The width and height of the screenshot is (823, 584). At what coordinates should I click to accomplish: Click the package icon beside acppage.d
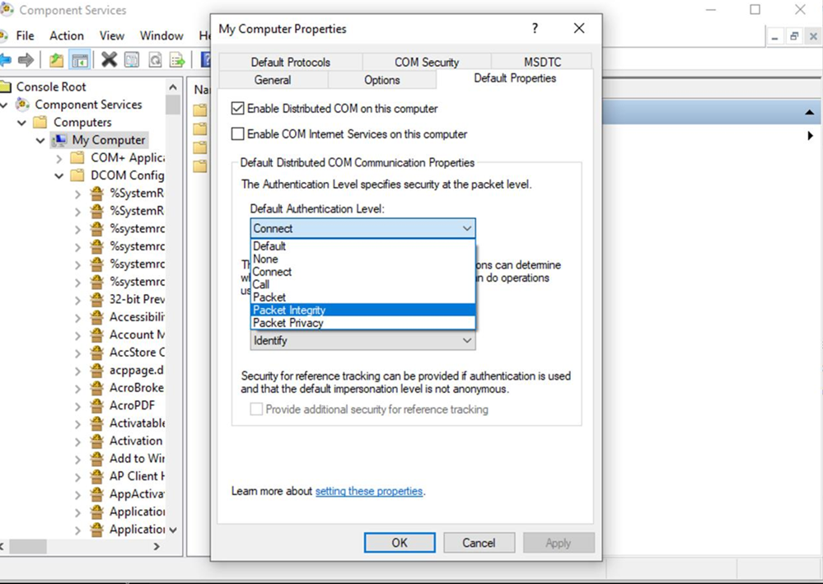[96, 370]
